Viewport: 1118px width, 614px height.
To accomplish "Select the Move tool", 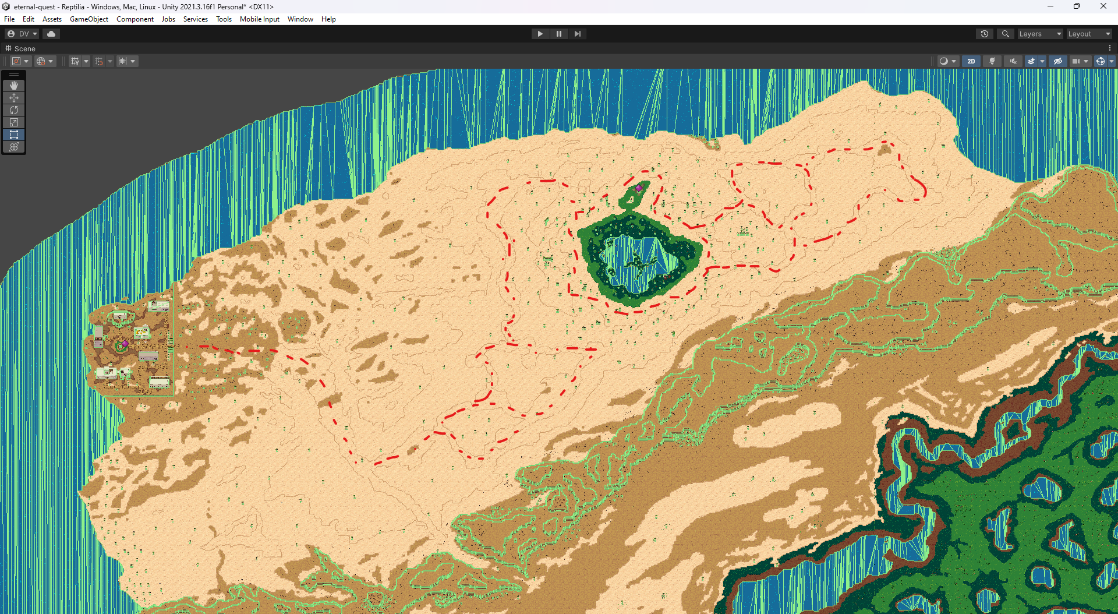I will [x=14, y=98].
